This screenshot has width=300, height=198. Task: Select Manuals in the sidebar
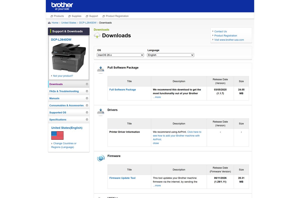tap(69, 98)
